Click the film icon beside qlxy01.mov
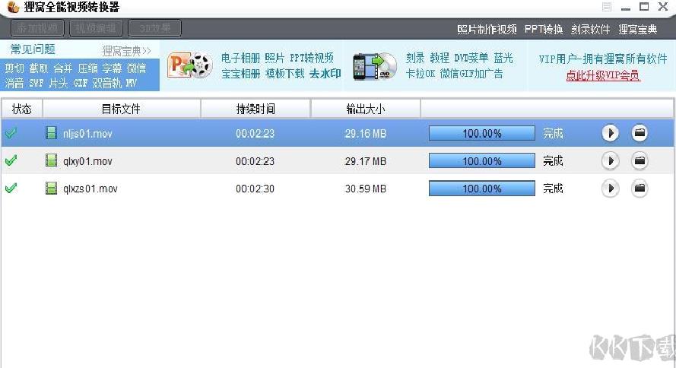Screen dimensions: 676x368 tap(51, 160)
